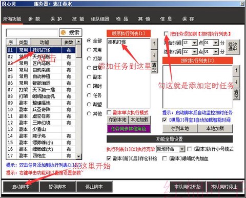
Task: Click 功能 column header
Action: coord(46,42)
